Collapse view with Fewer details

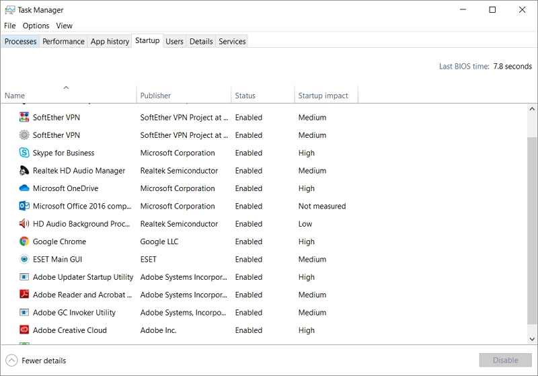pos(36,361)
